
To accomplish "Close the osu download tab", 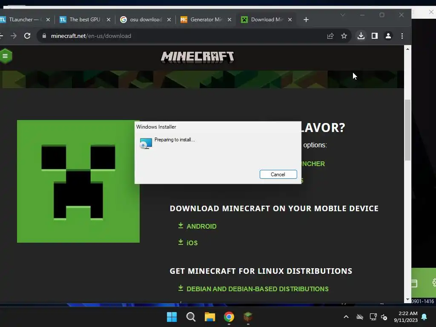I will pos(169,20).
